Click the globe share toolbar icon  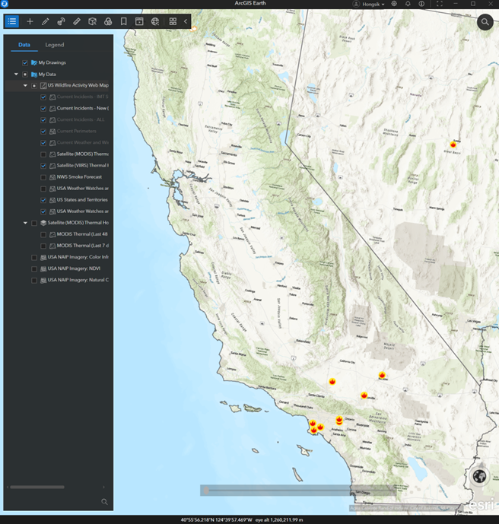click(x=155, y=21)
